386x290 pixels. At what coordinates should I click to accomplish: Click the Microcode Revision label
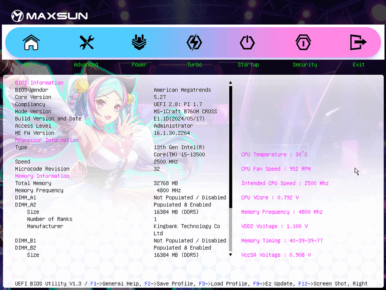pyautogui.click(x=42, y=169)
